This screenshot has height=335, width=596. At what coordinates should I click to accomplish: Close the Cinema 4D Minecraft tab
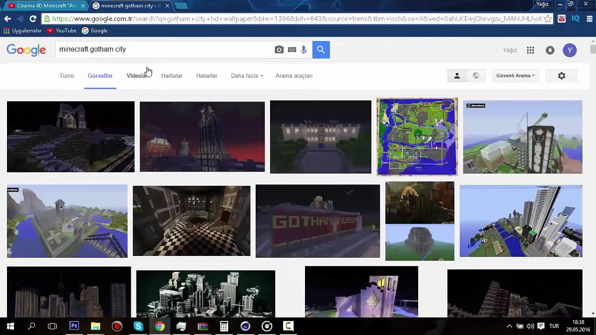coord(83,6)
